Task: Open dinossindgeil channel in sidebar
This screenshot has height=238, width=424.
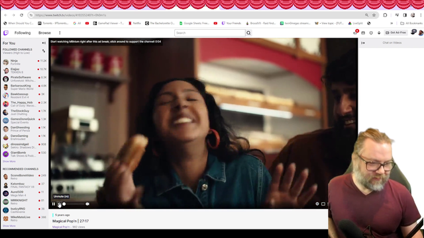Action: point(25,145)
